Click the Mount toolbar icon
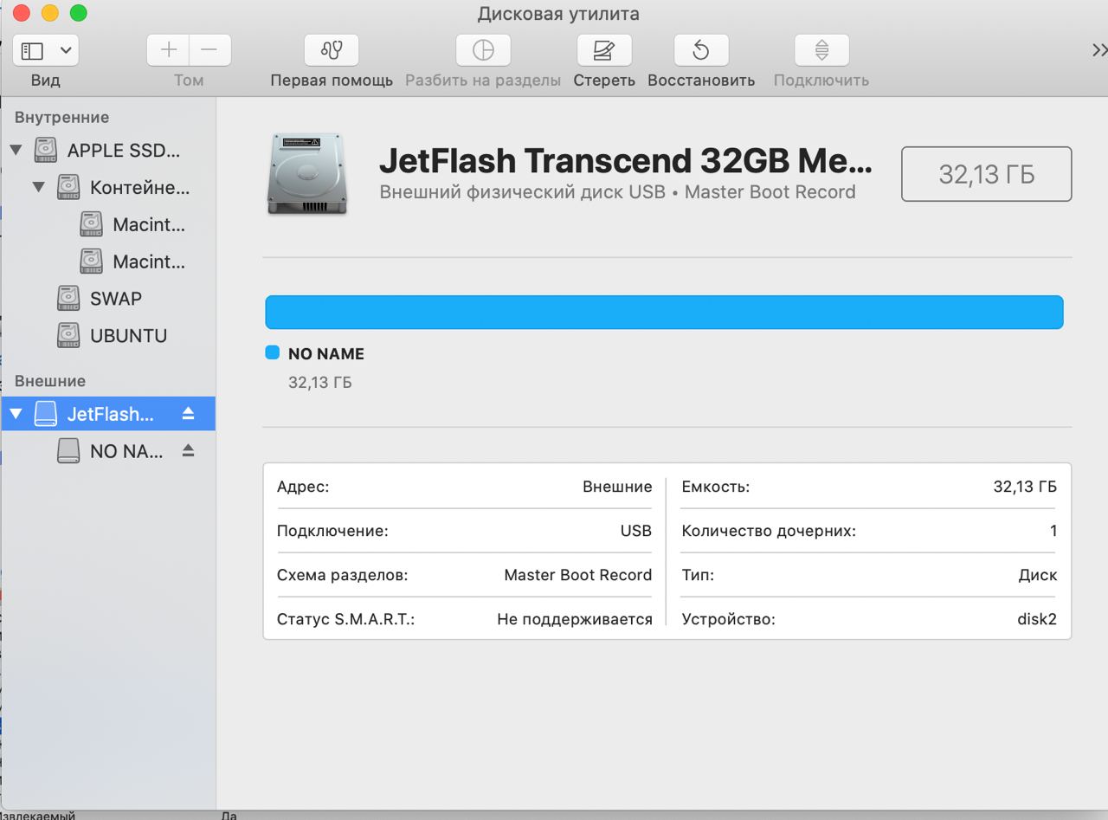The height and width of the screenshot is (820, 1108). tap(821, 50)
